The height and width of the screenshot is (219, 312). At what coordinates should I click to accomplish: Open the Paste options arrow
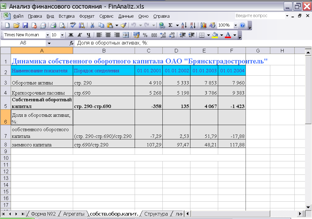pyautogui.click(x=117, y=25)
